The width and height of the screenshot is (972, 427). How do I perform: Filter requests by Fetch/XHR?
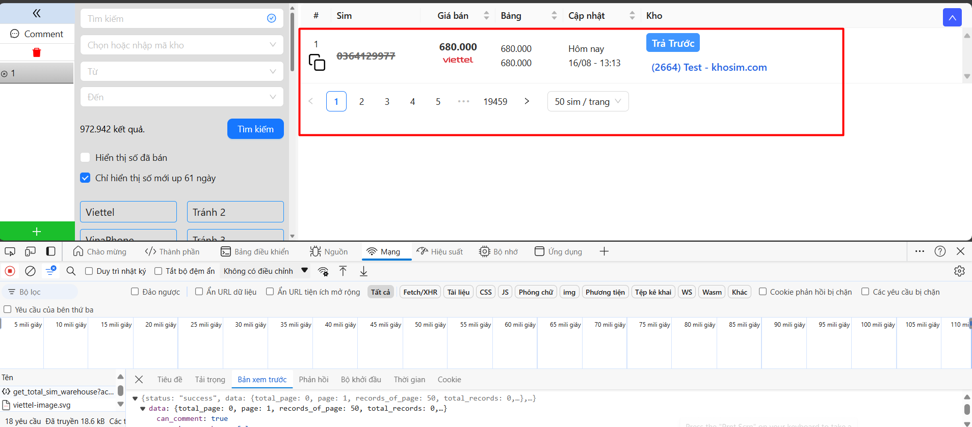pyautogui.click(x=420, y=292)
